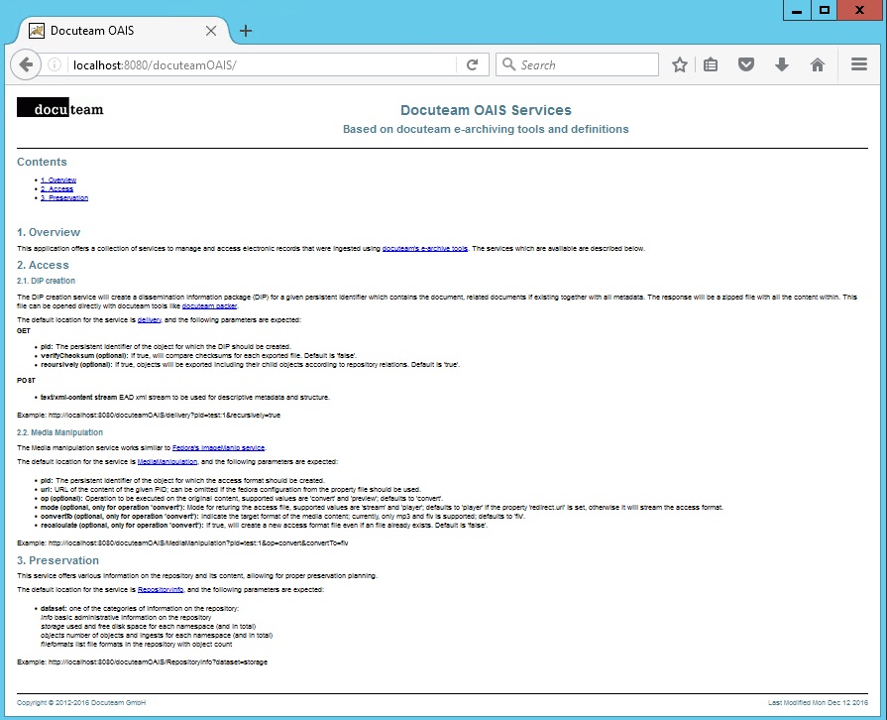The height and width of the screenshot is (720, 887).
Task: Click the 'dataset:' parameter name
Action: pos(54,609)
